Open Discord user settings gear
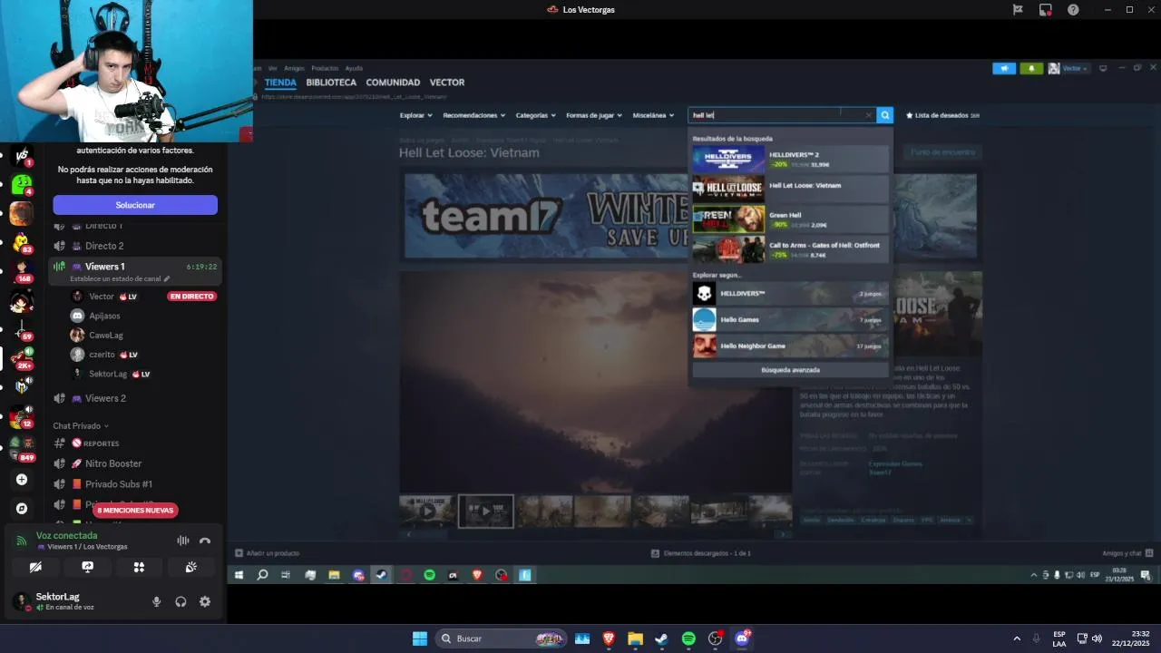The height and width of the screenshot is (653, 1161). pyautogui.click(x=205, y=601)
